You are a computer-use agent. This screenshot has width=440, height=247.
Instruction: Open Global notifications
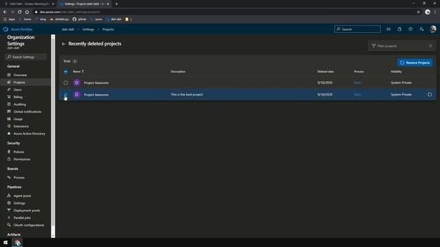tap(27, 111)
